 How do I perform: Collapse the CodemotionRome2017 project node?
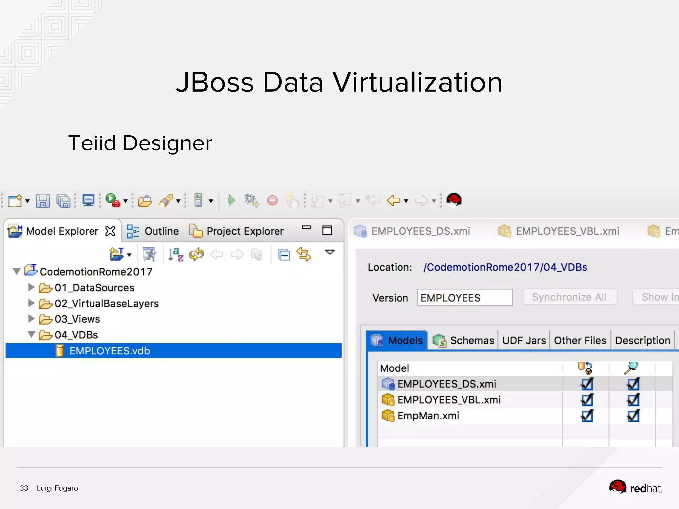(17, 272)
